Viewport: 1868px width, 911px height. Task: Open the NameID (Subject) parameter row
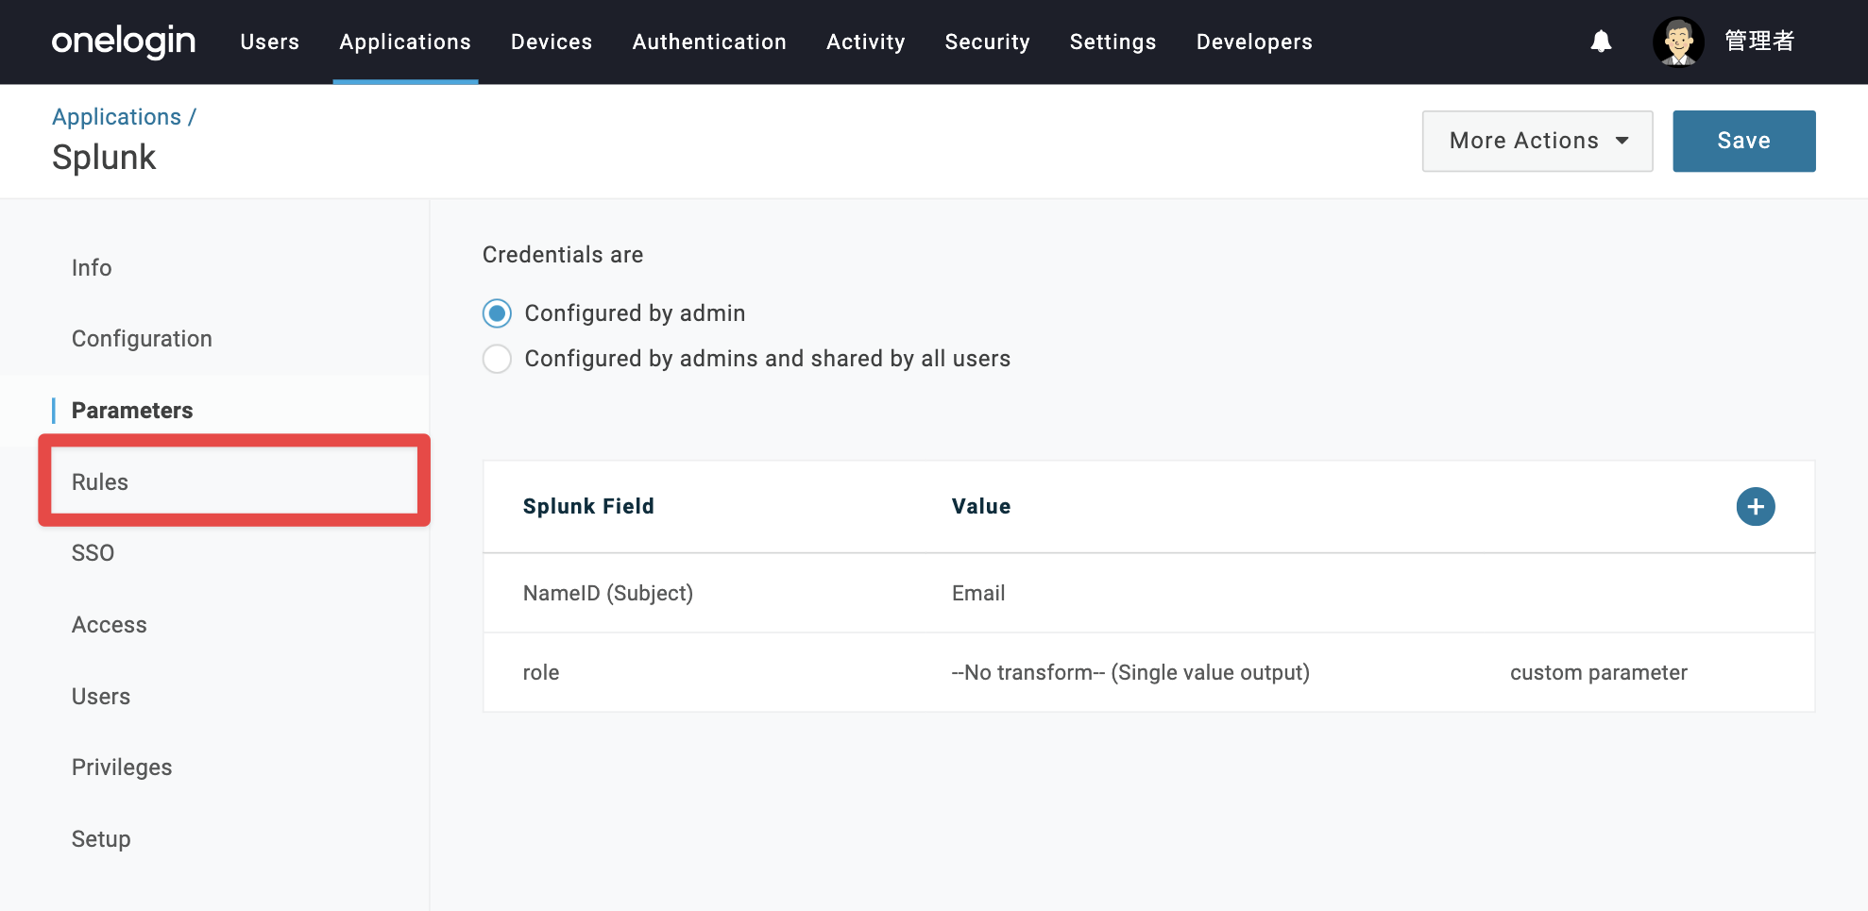[x=1148, y=593]
